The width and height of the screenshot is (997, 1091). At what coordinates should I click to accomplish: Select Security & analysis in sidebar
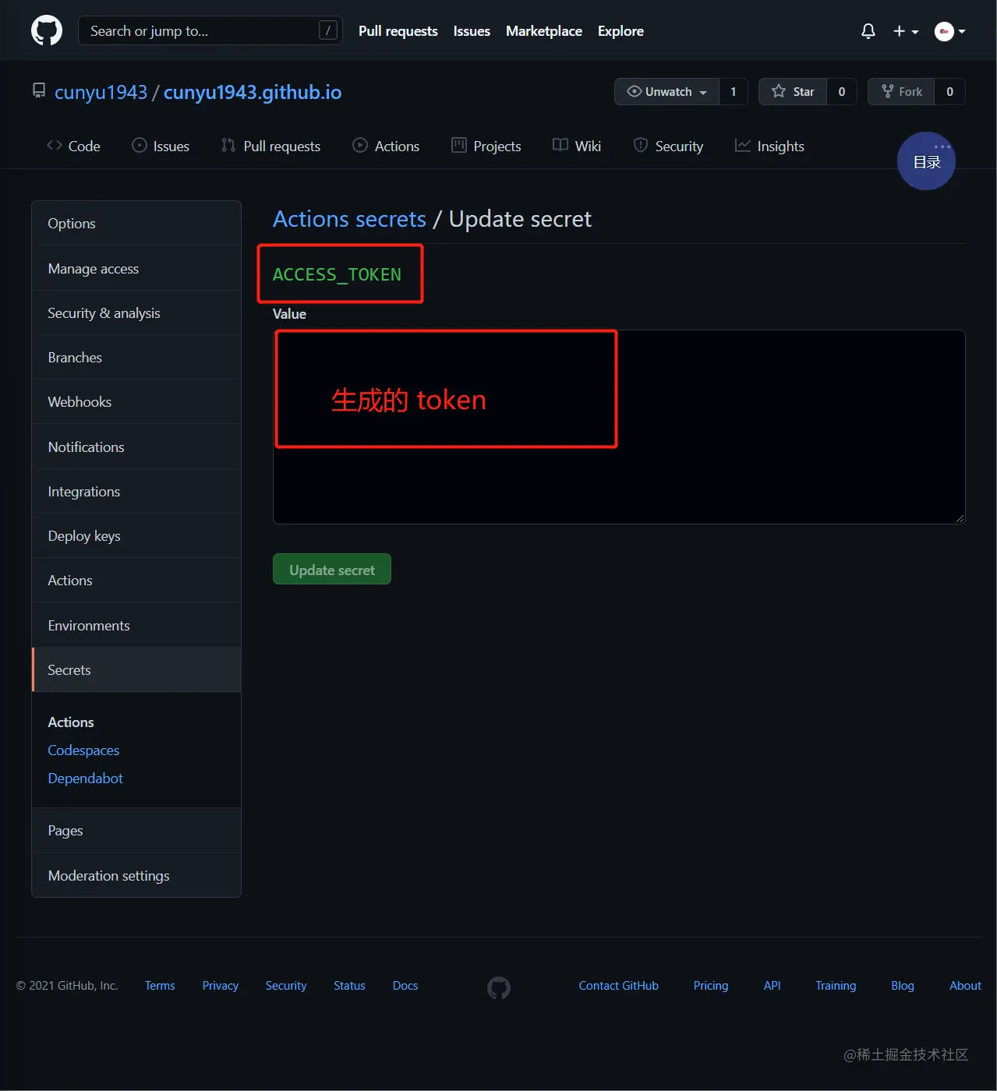pyautogui.click(x=136, y=312)
